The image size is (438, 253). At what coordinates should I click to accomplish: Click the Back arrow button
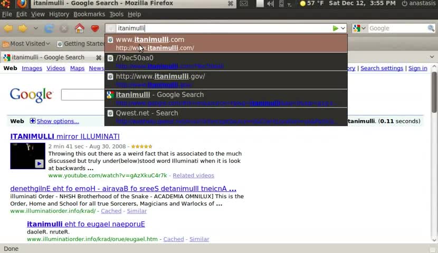click(8, 28)
